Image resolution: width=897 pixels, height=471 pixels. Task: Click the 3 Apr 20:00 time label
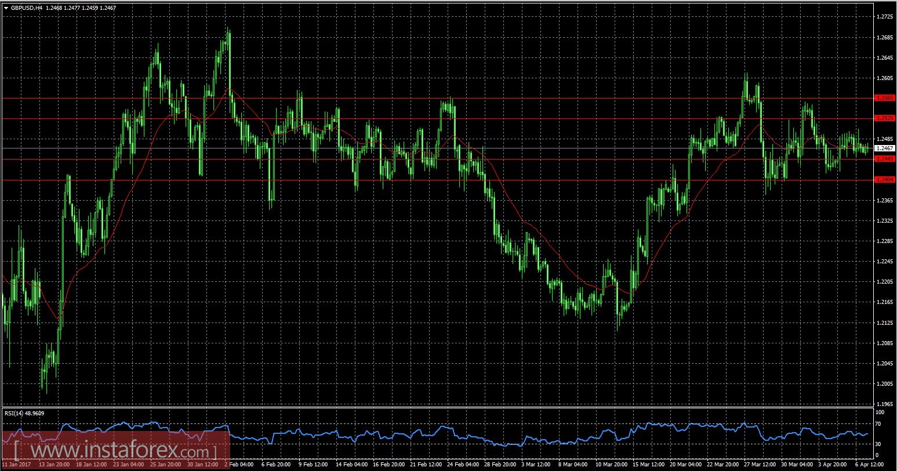pyautogui.click(x=833, y=465)
